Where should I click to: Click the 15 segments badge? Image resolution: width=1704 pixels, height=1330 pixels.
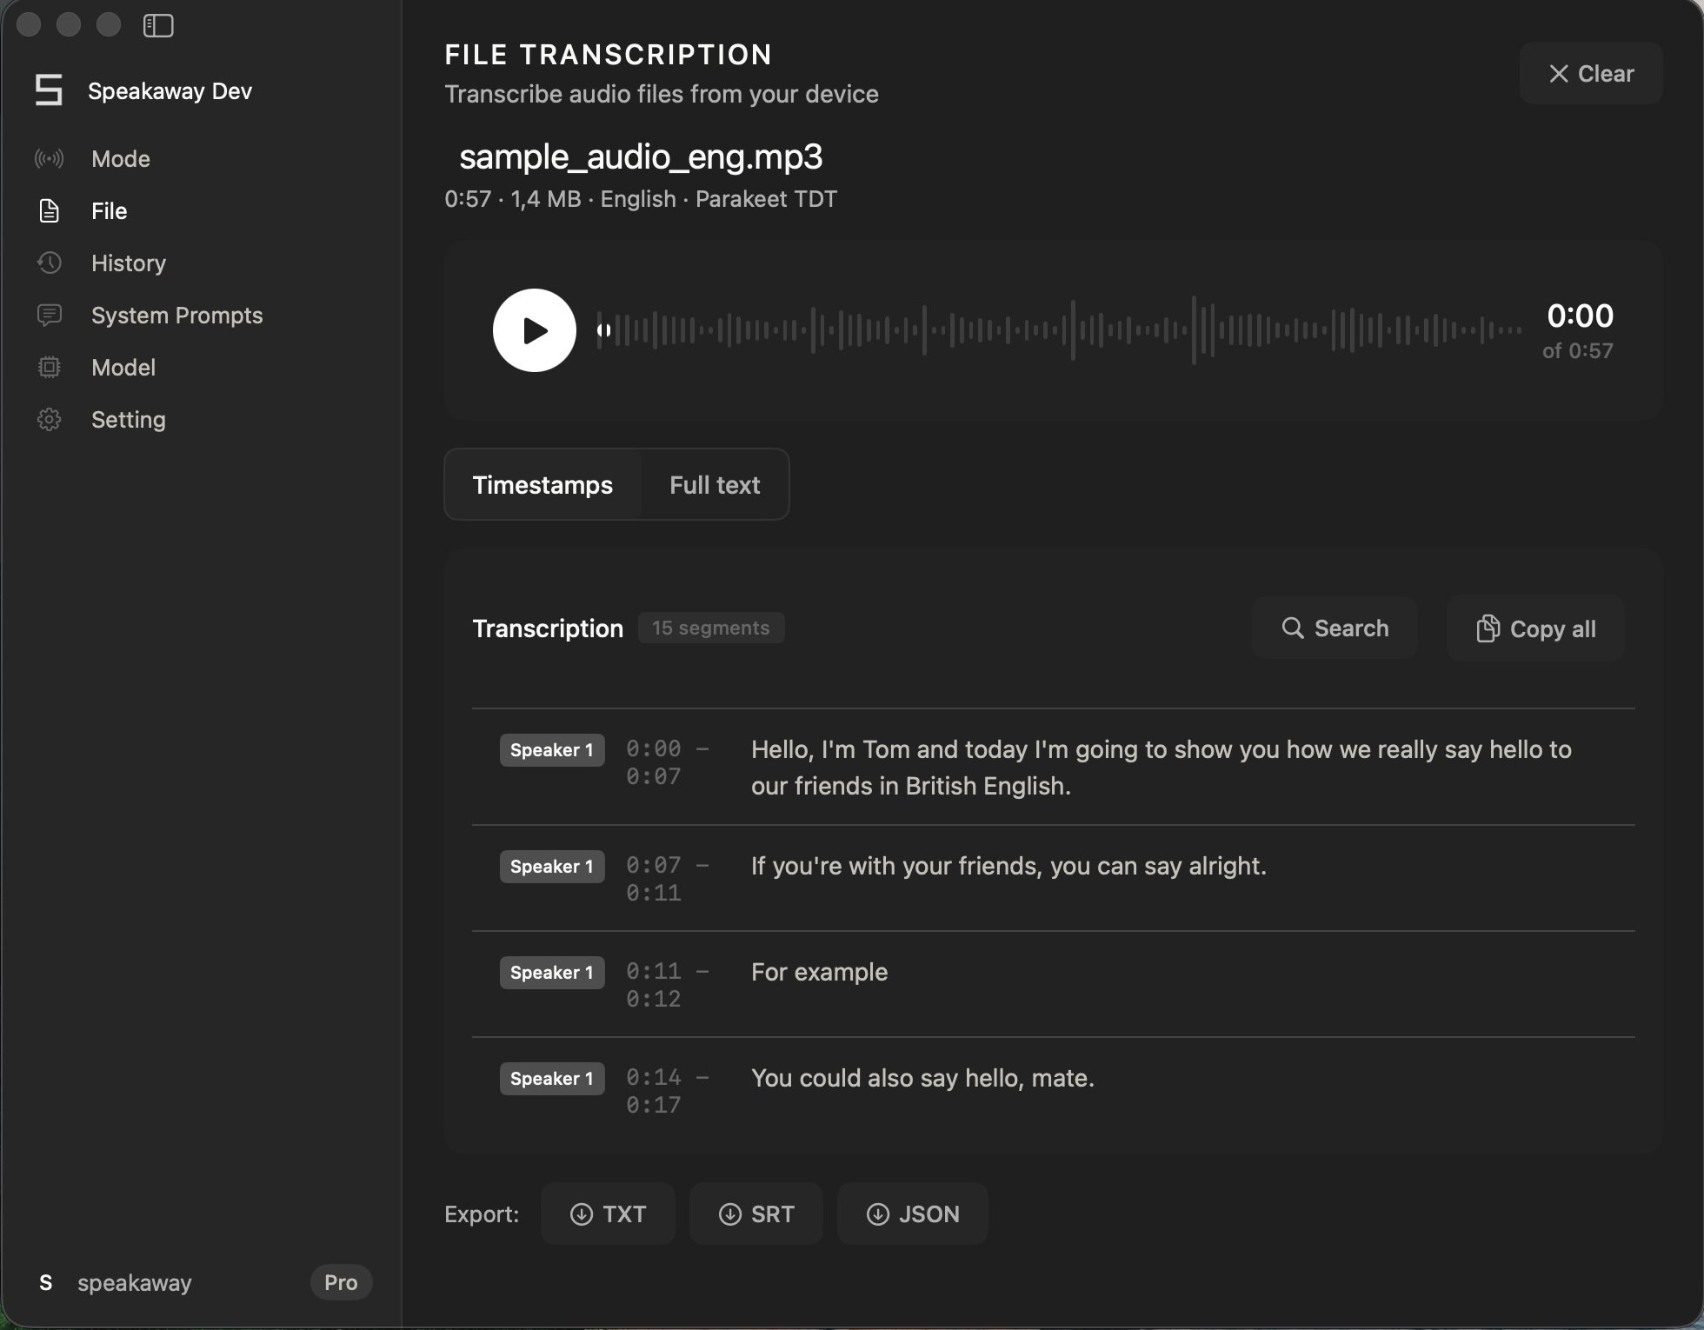tap(711, 628)
